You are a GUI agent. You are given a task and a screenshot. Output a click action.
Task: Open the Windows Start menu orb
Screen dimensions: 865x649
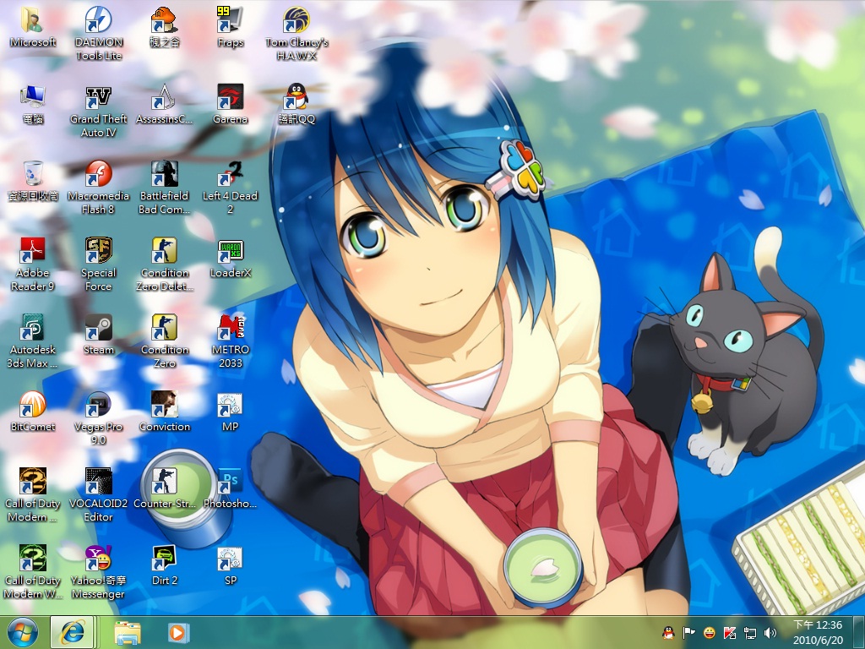pyautogui.click(x=23, y=632)
